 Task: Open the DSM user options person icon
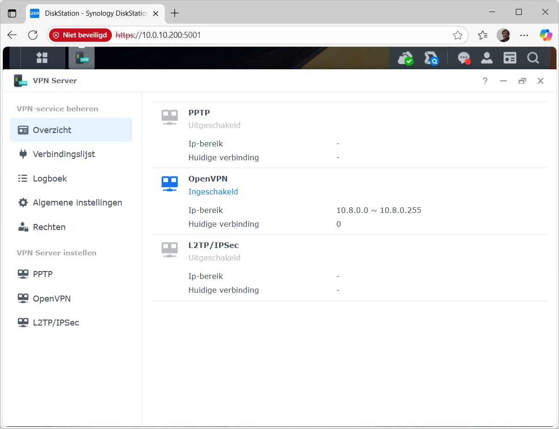(486, 58)
